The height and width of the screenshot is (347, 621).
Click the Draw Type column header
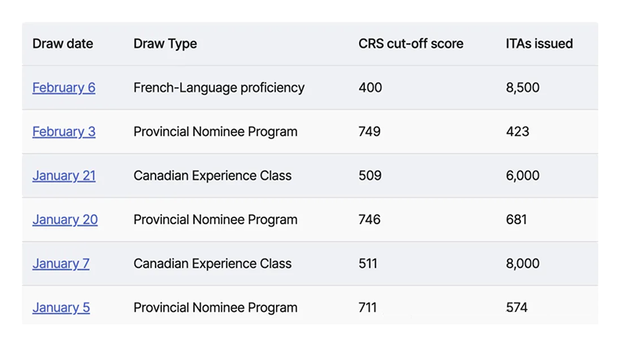[165, 44]
